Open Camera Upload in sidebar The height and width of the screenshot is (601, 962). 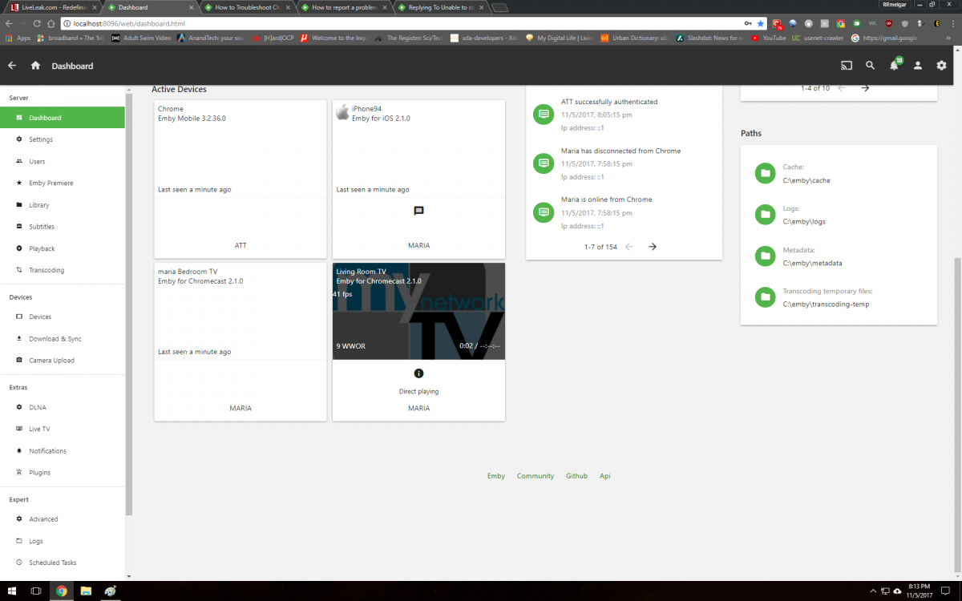coord(63,361)
